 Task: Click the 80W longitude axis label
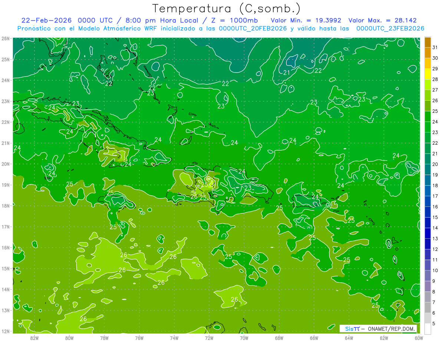coord(69,338)
